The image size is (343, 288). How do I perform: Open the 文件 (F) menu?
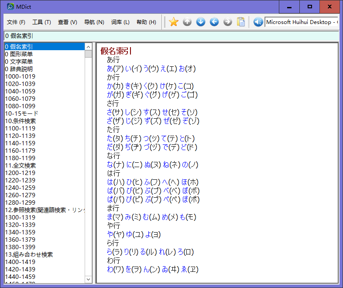pyautogui.click(x=16, y=22)
